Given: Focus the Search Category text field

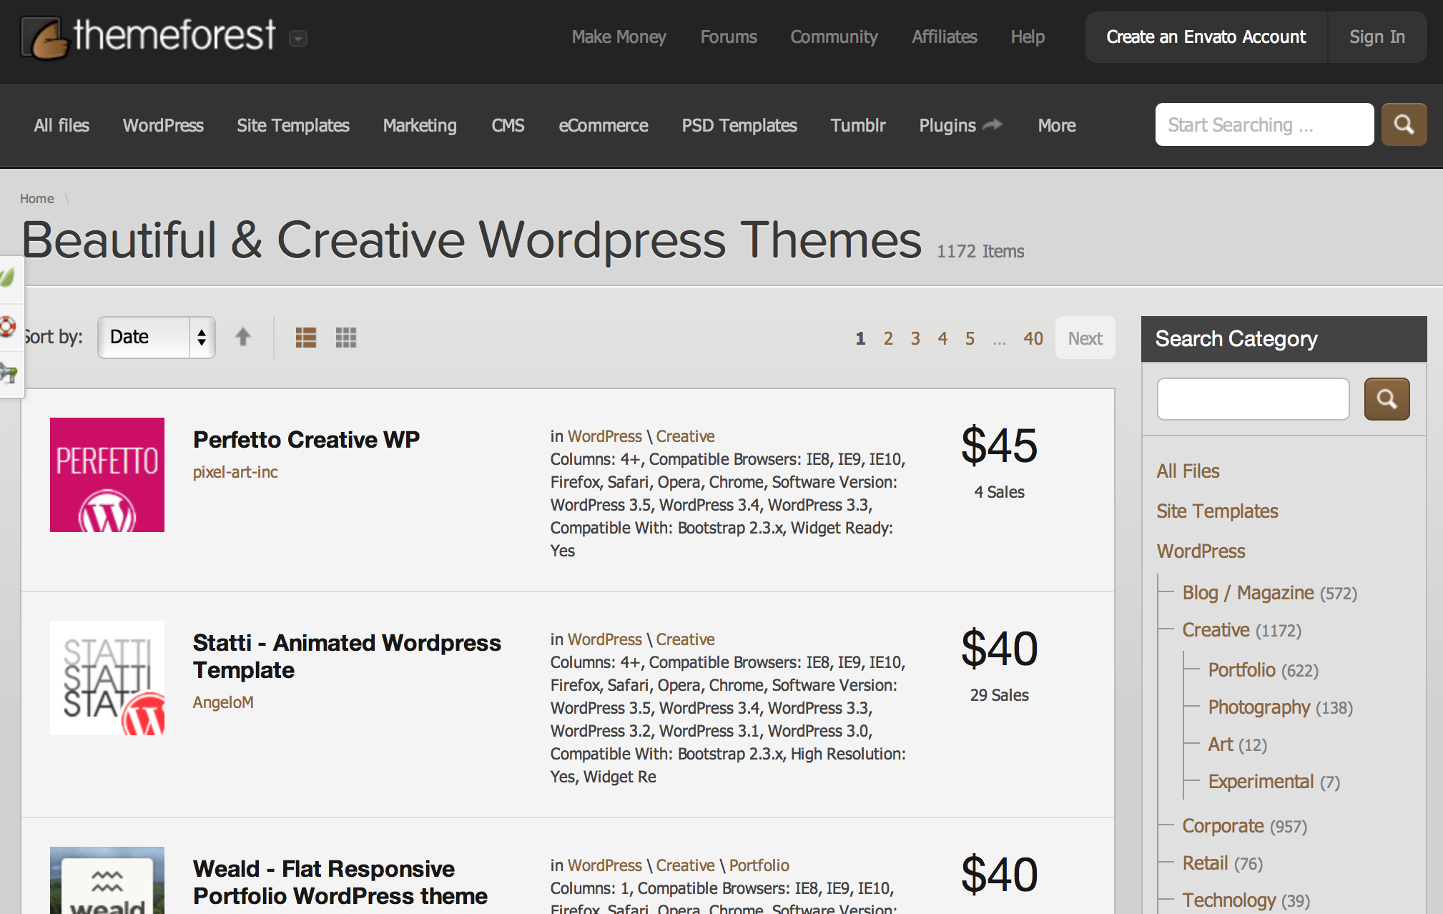Looking at the screenshot, I should click(1253, 399).
